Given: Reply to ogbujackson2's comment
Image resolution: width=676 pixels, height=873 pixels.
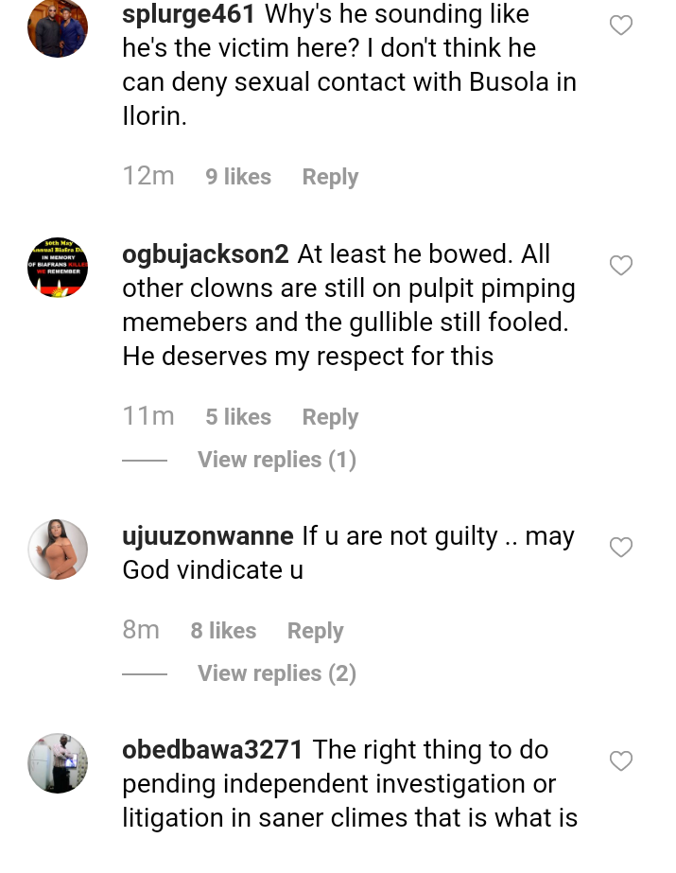Looking at the screenshot, I should tap(330, 417).
